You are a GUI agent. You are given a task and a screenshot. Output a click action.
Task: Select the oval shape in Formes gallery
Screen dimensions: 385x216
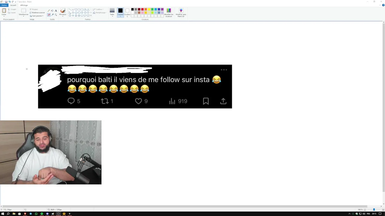tap(76, 10)
